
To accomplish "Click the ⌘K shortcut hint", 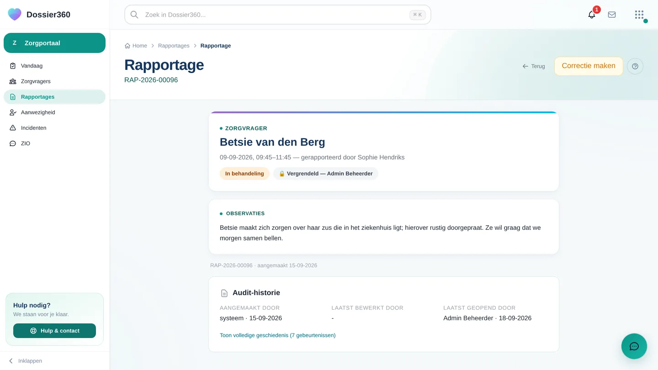I will coord(418,15).
